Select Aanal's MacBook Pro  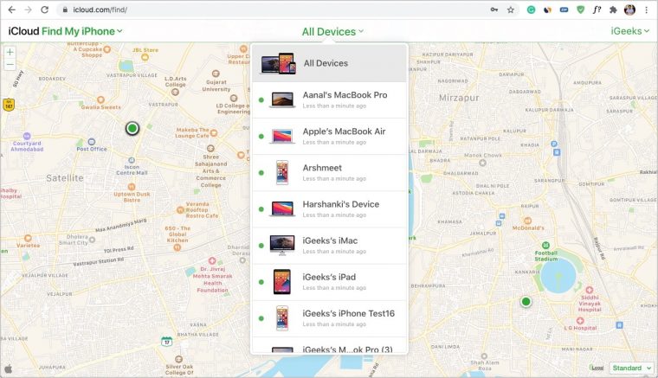(329, 100)
